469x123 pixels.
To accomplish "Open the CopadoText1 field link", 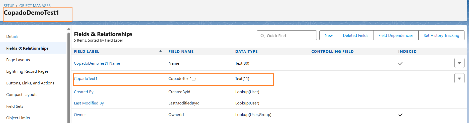I will (85, 78).
